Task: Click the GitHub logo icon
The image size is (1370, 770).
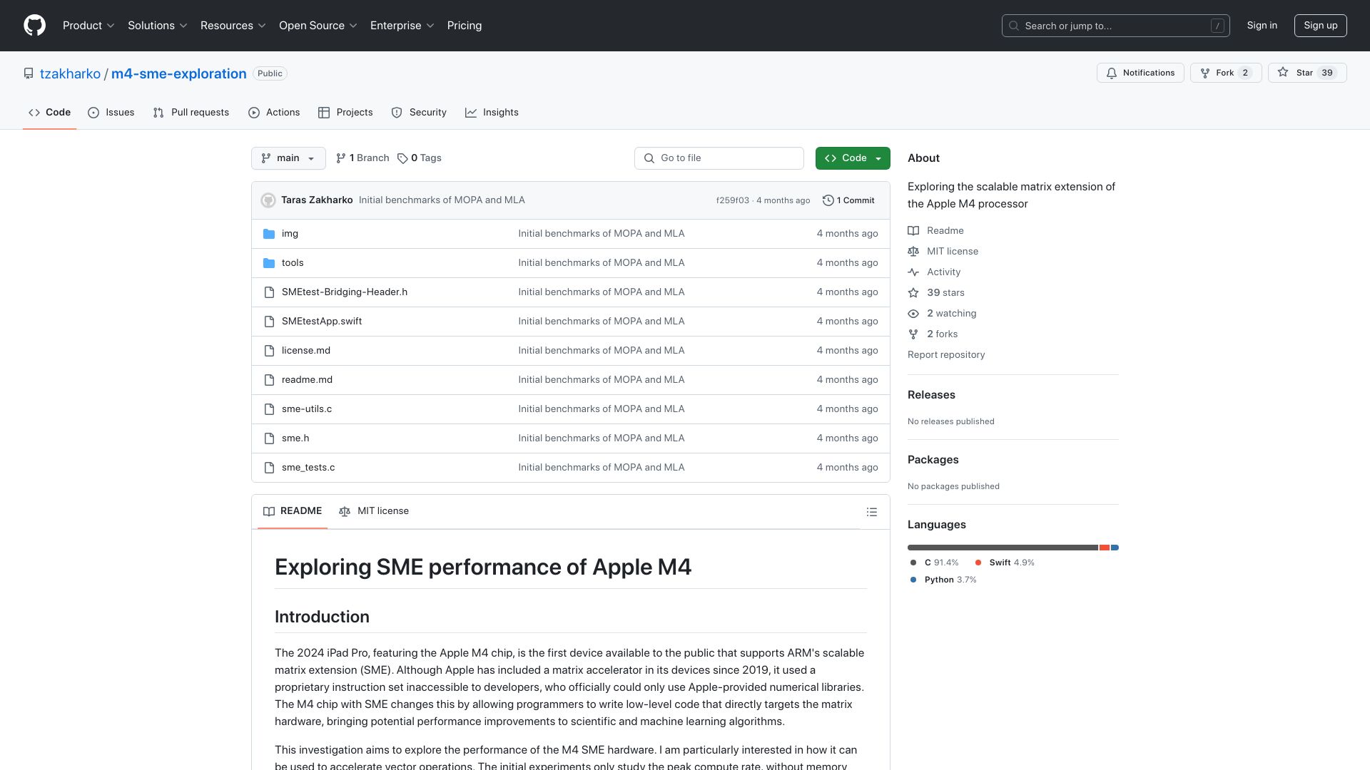Action: point(34,26)
